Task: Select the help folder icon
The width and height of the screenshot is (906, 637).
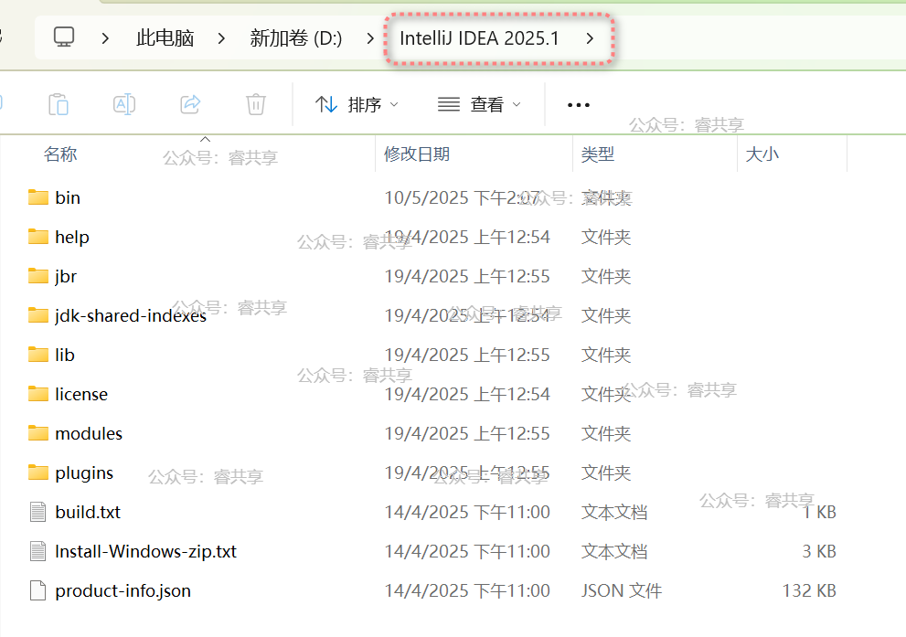Action: 38,237
